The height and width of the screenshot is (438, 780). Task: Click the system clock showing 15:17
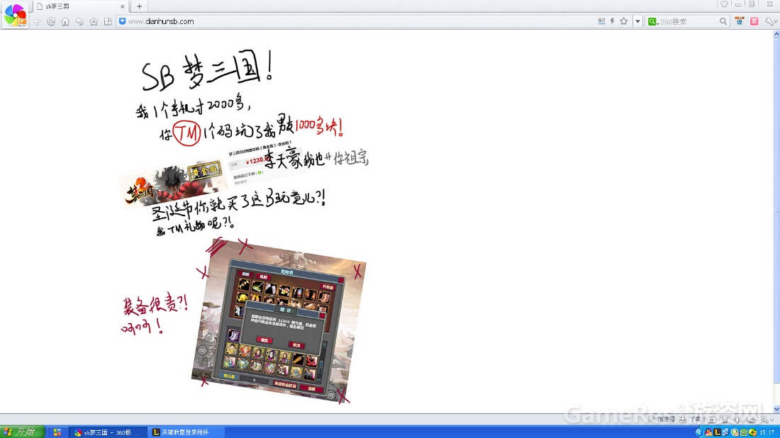767,432
